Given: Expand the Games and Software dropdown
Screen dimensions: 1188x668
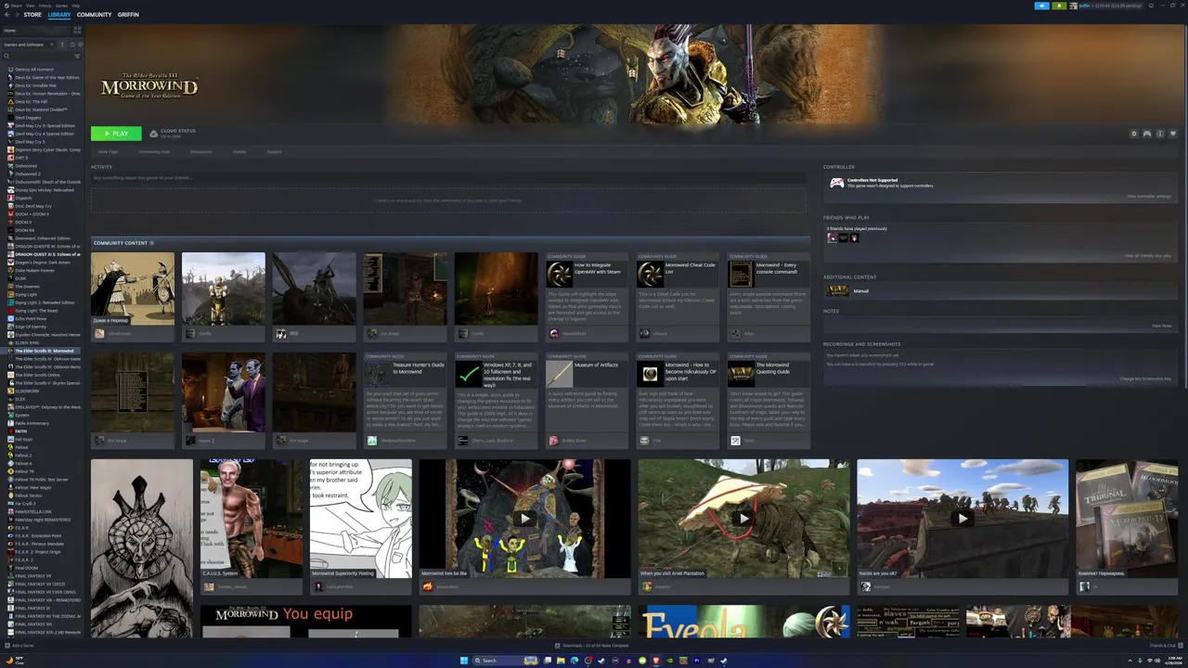Looking at the screenshot, I should [x=28, y=45].
